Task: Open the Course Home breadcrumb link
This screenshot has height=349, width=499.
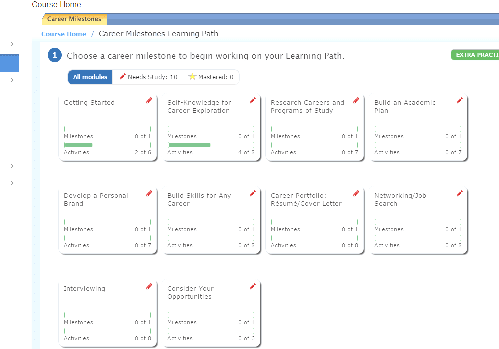Action: (63, 34)
